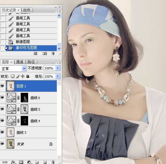
Task: Click curves adjustment icon on 曲线 6
Action: 12,98
